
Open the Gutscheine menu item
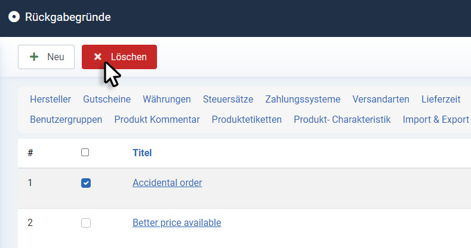[107, 100]
